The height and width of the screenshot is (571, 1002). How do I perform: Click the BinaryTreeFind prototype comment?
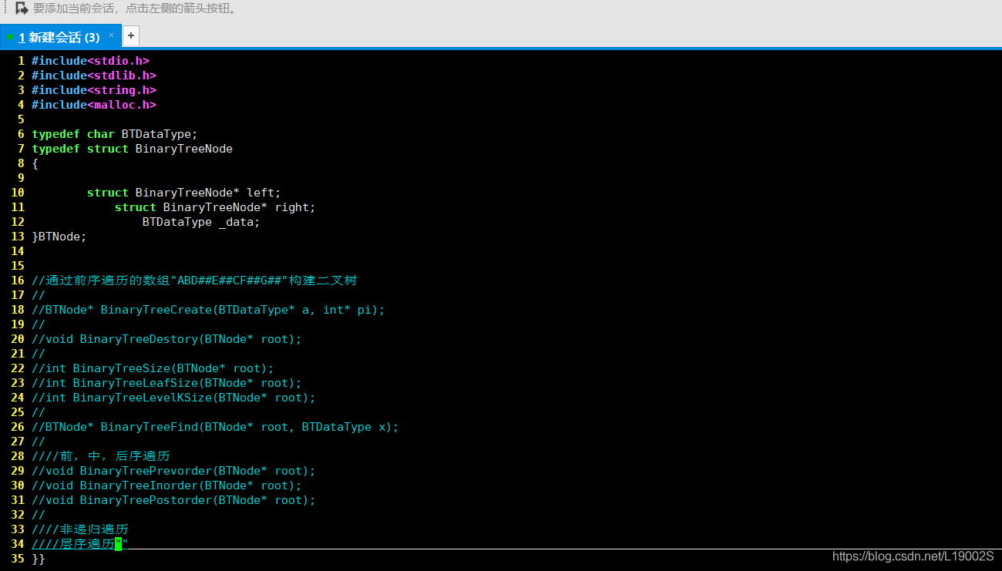pos(215,427)
